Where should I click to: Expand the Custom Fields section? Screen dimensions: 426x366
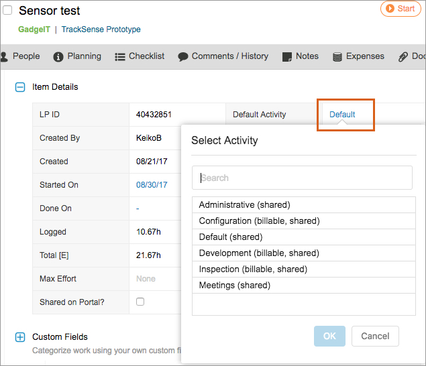click(20, 337)
